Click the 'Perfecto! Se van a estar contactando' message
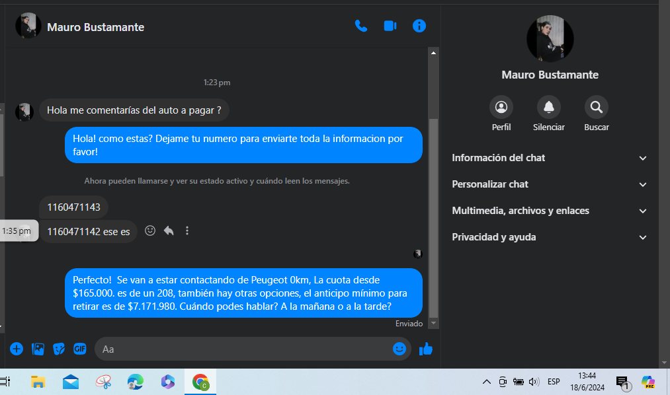 coord(243,293)
